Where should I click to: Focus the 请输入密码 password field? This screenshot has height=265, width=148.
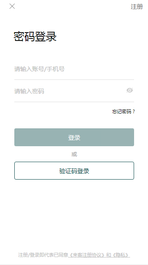pos(70,91)
